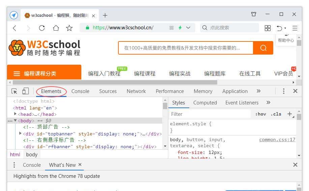Open the address bar dropdown chevron
Viewport: 309px width, 191px height.
pos(188,28)
